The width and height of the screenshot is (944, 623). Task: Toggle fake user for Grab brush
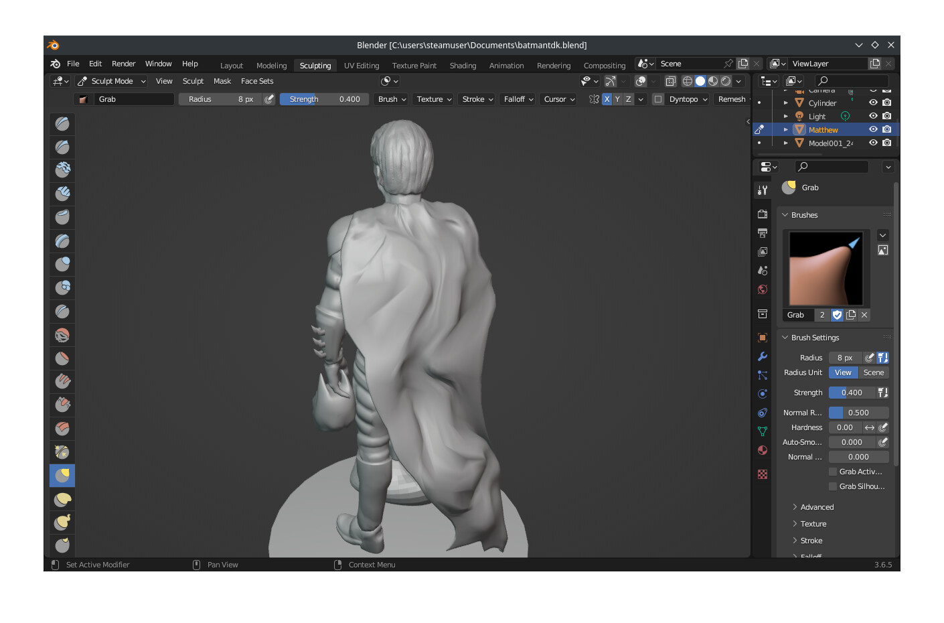837,315
